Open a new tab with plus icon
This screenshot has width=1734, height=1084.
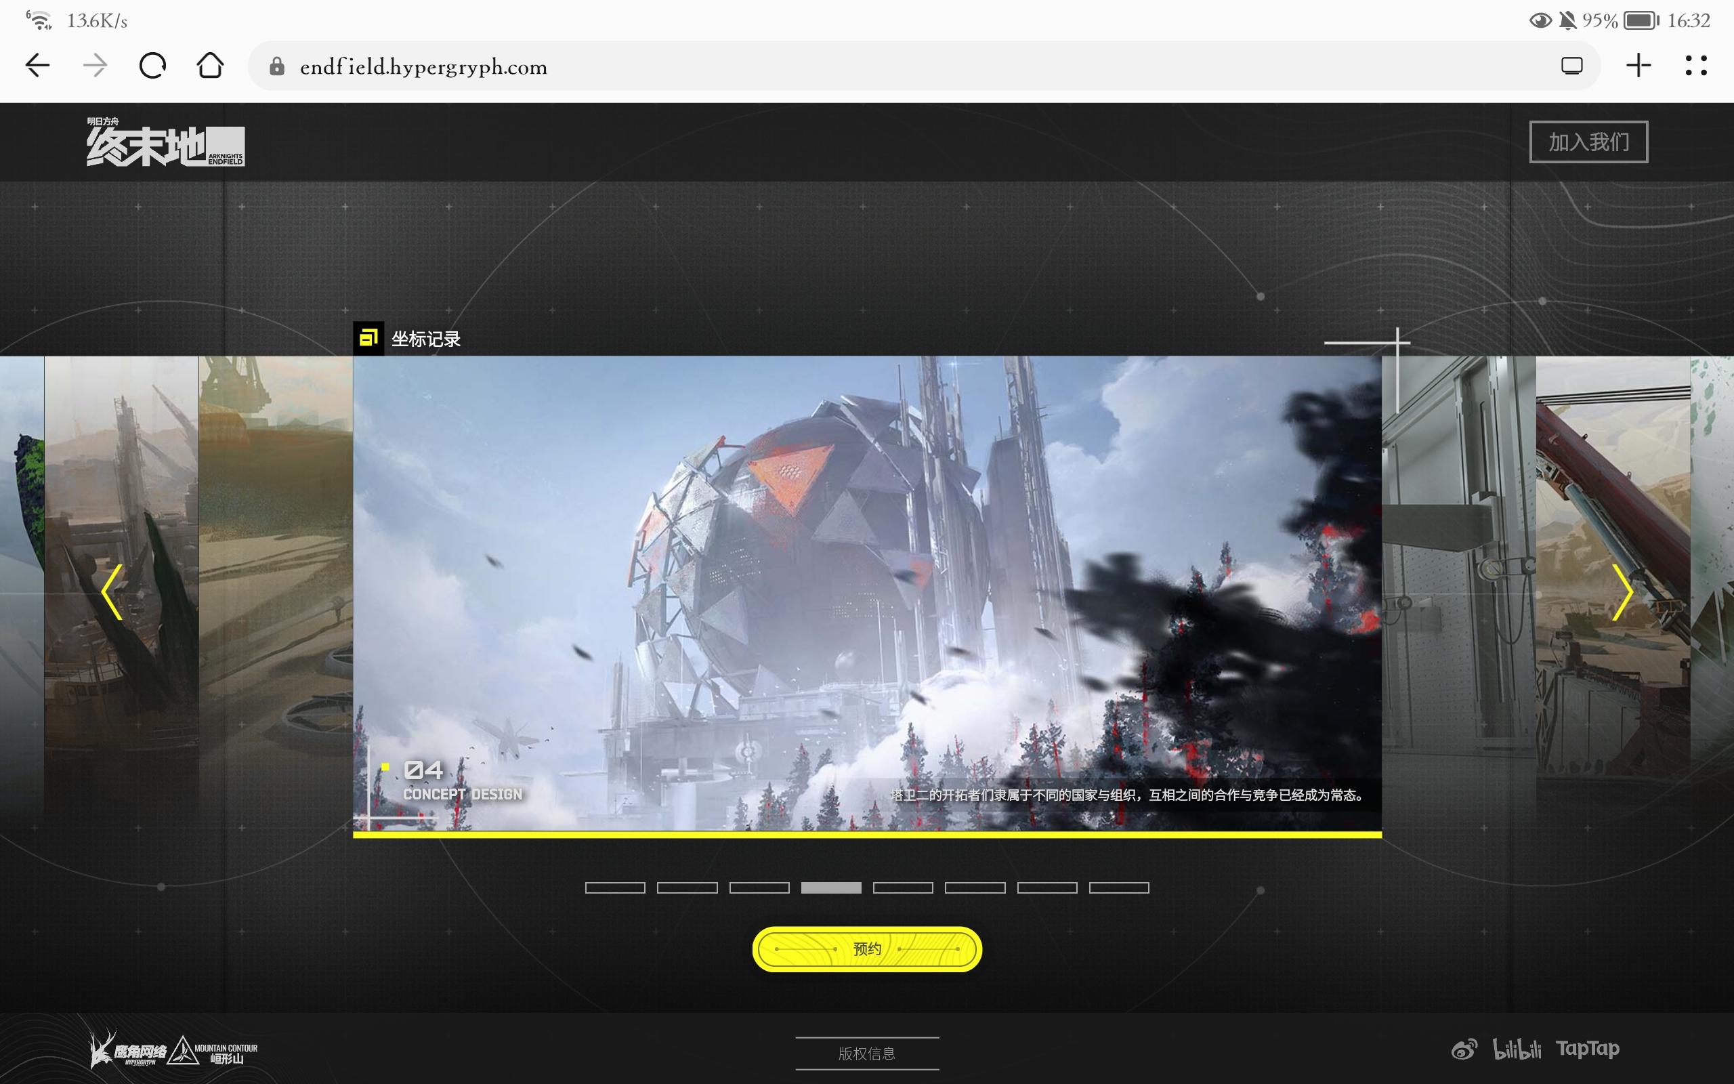(1638, 66)
